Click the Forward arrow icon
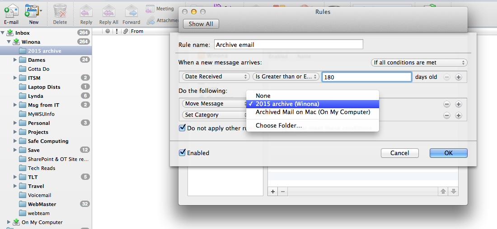The width and height of the screenshot is (497, 229). click(131, 11)
